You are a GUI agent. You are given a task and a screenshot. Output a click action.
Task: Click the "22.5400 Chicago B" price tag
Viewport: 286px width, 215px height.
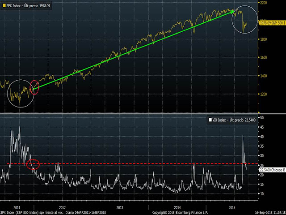tap(273, 170)
